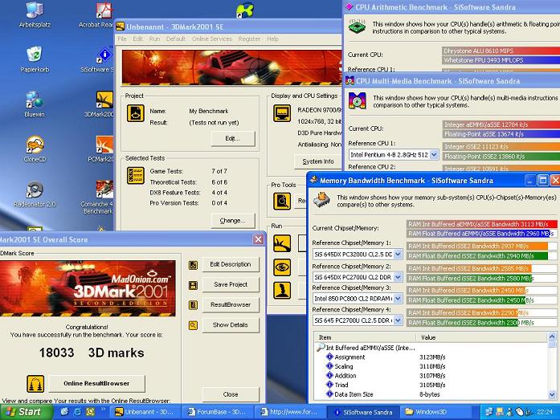Screen dimensions: 560x420
Task: Launch the PCMark desktop shortcut
Action: click(101, 149)
